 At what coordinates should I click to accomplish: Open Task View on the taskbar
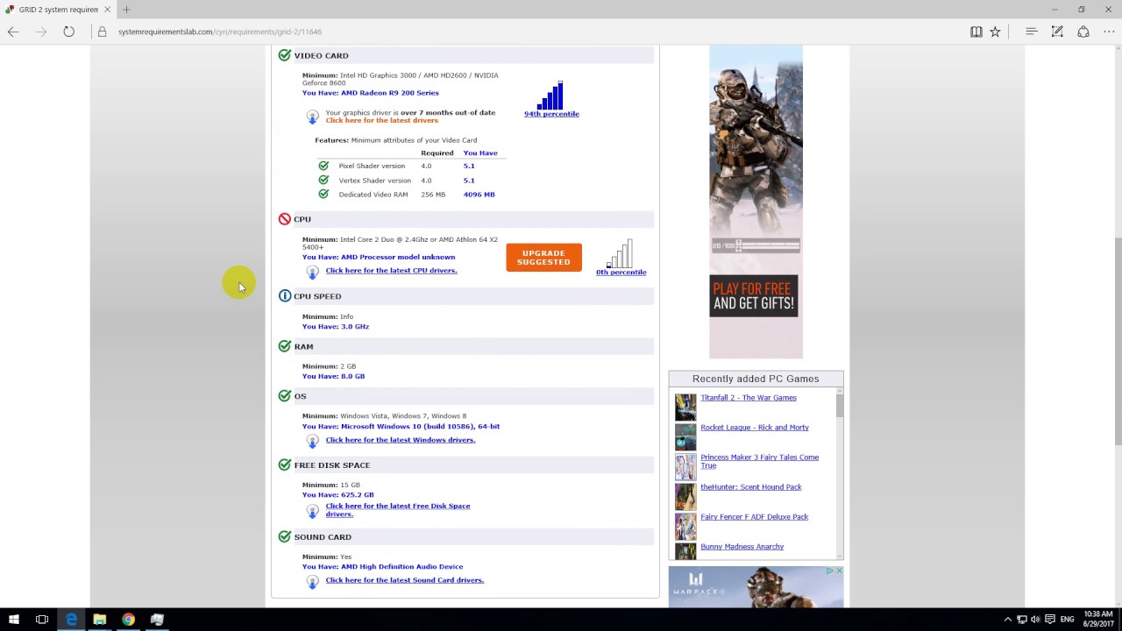point(41,619)
